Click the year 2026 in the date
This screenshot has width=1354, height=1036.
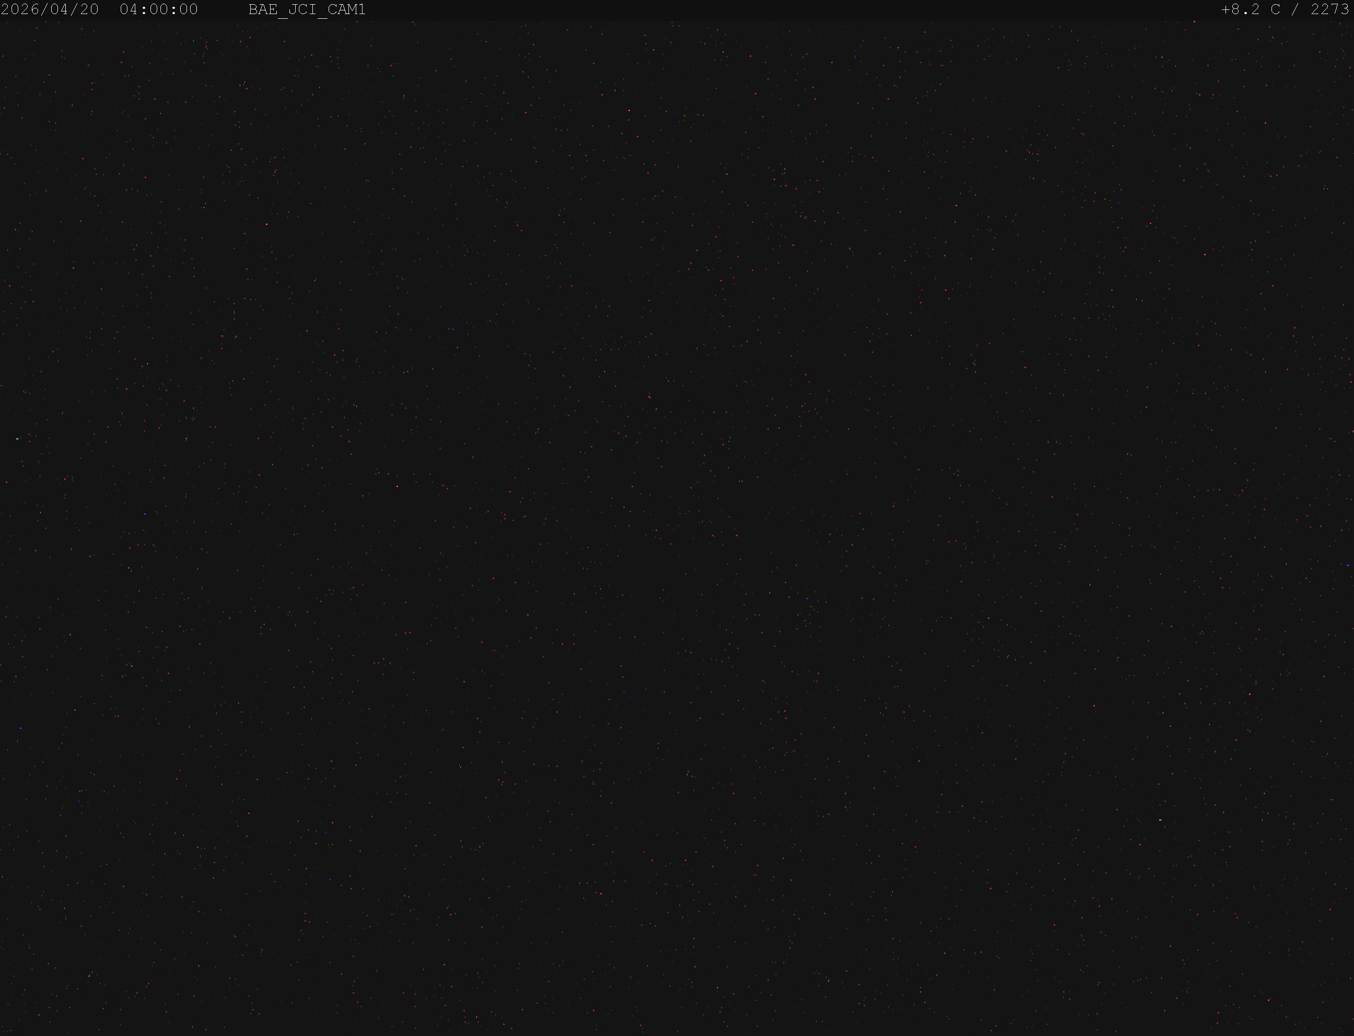20,10
